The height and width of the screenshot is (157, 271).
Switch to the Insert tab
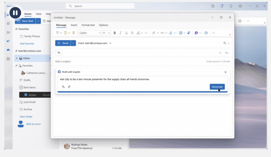(x=74, y=25)
